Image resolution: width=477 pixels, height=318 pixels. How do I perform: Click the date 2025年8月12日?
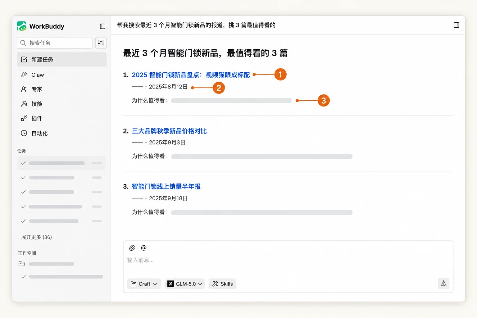(168, 87)
